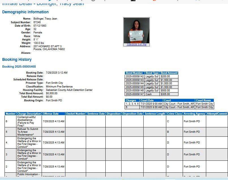This screenshot has width=228, height=180.
Task: Click the subject number 67248
Action: click(x=37, y=22)
